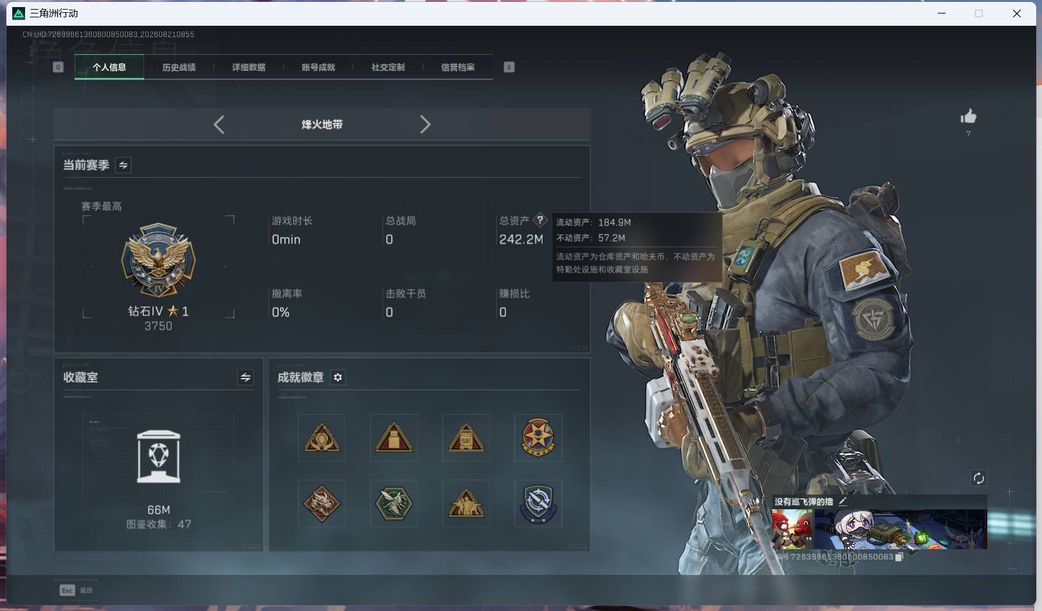Click the 3750 rank score
This screenshot has height=611, width=1042.
pyautogui.click(x=158, y=326)
